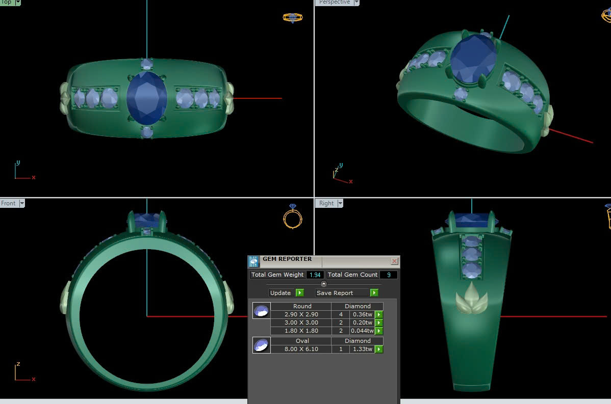
Task: Select the Front viewport title label
Action: [x=9, y=204]
